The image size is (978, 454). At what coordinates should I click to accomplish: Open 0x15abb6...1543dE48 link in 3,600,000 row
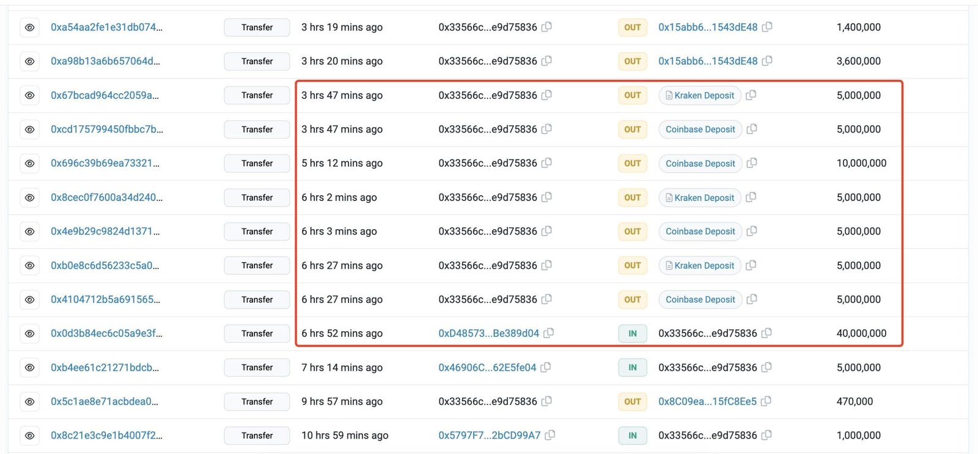(708, 61)
